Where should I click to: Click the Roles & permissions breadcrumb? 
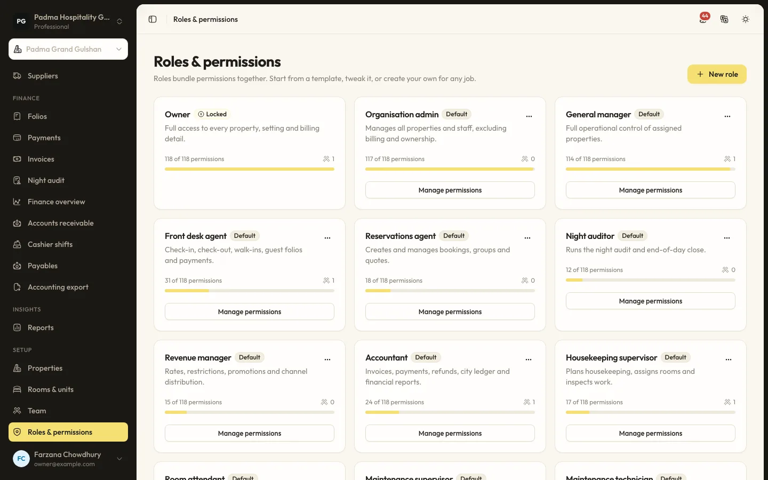pyautogui.click(x=205, y=19)
